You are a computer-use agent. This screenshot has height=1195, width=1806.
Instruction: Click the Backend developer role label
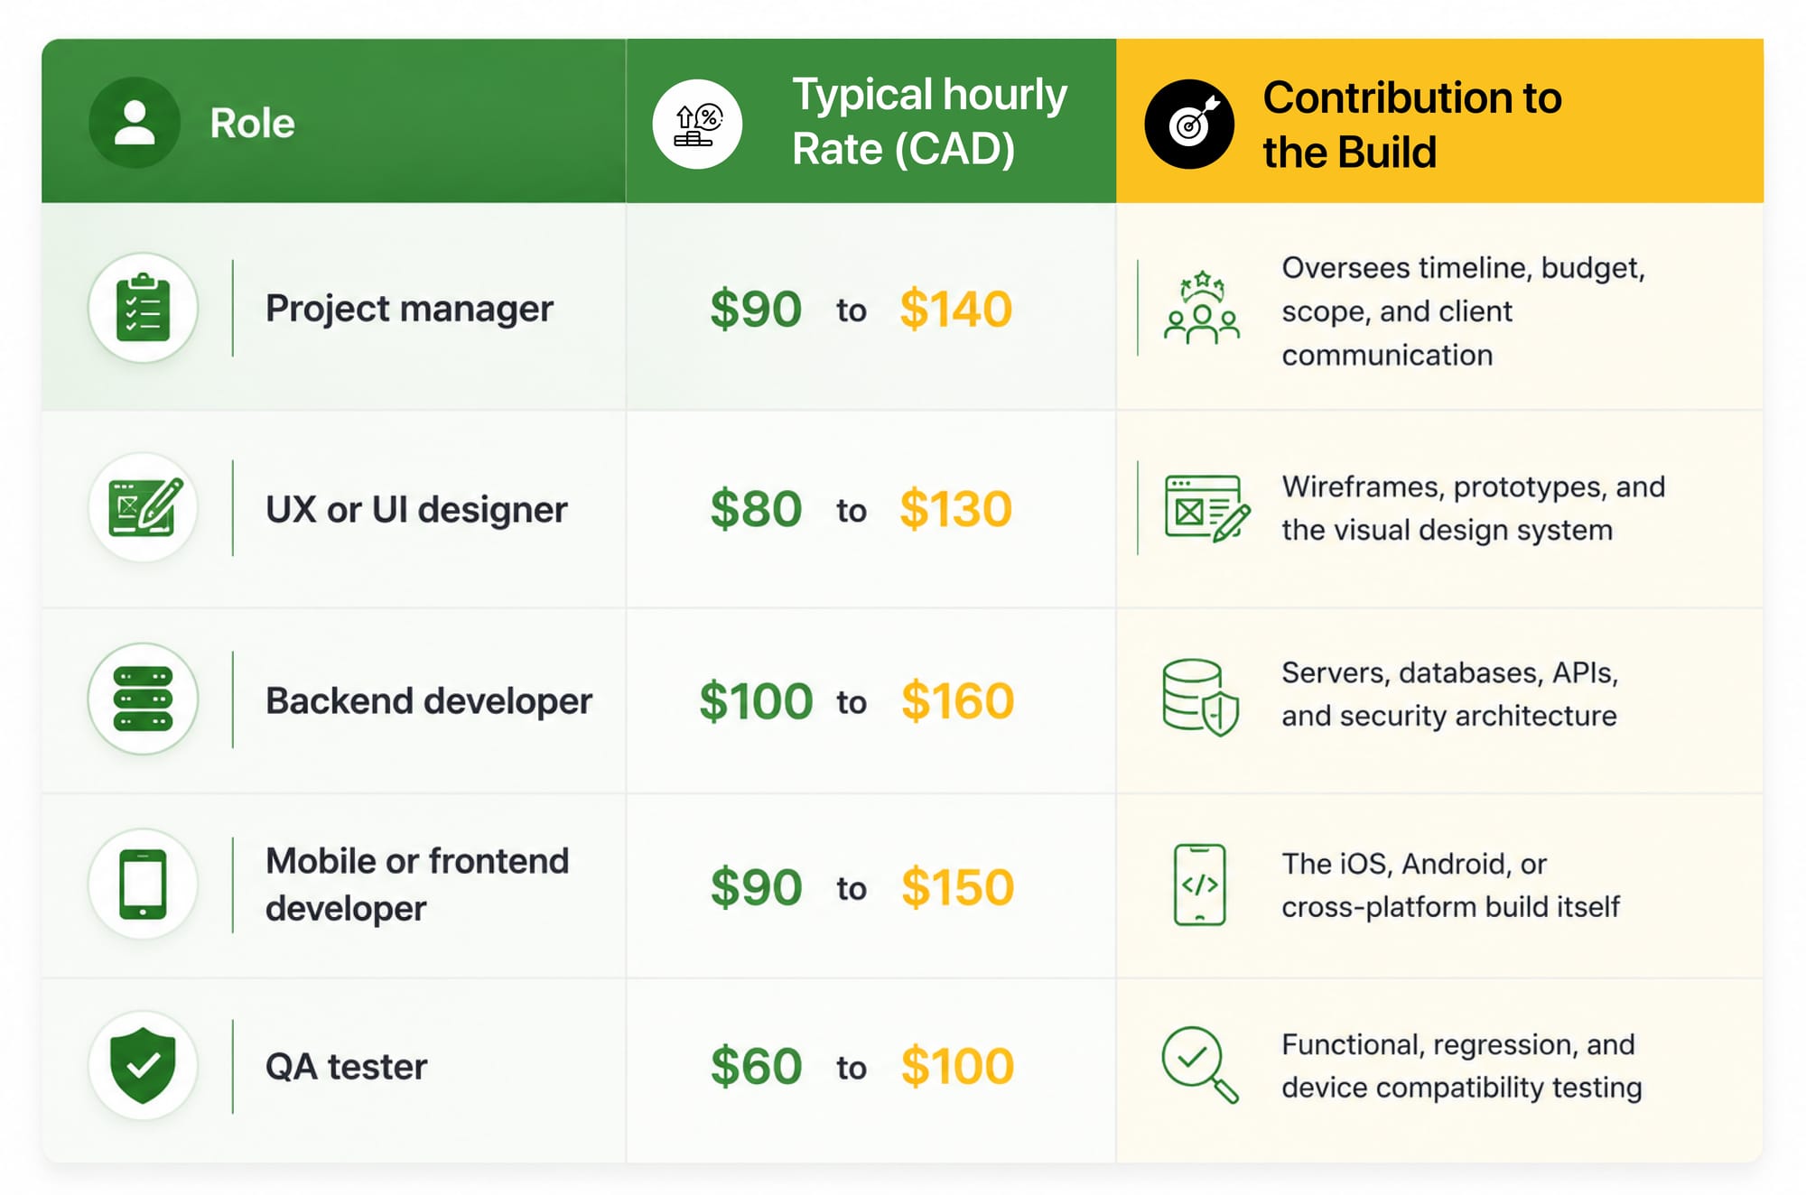coord(429,701)
